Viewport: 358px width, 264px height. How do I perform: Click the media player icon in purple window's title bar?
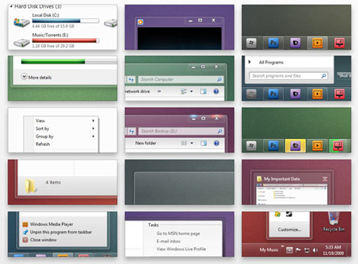point(140,22)
